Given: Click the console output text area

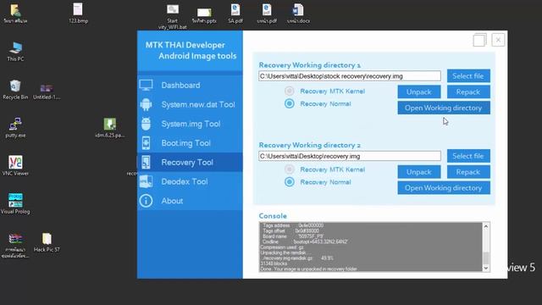Looking at the screenshot, I should [371, 247].
